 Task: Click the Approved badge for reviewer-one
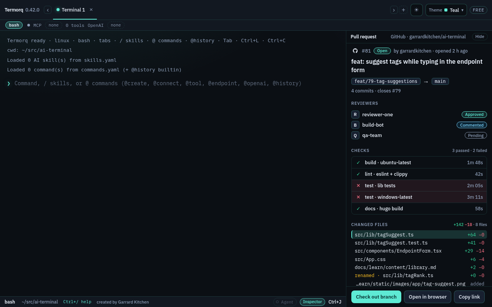(474, 114)
